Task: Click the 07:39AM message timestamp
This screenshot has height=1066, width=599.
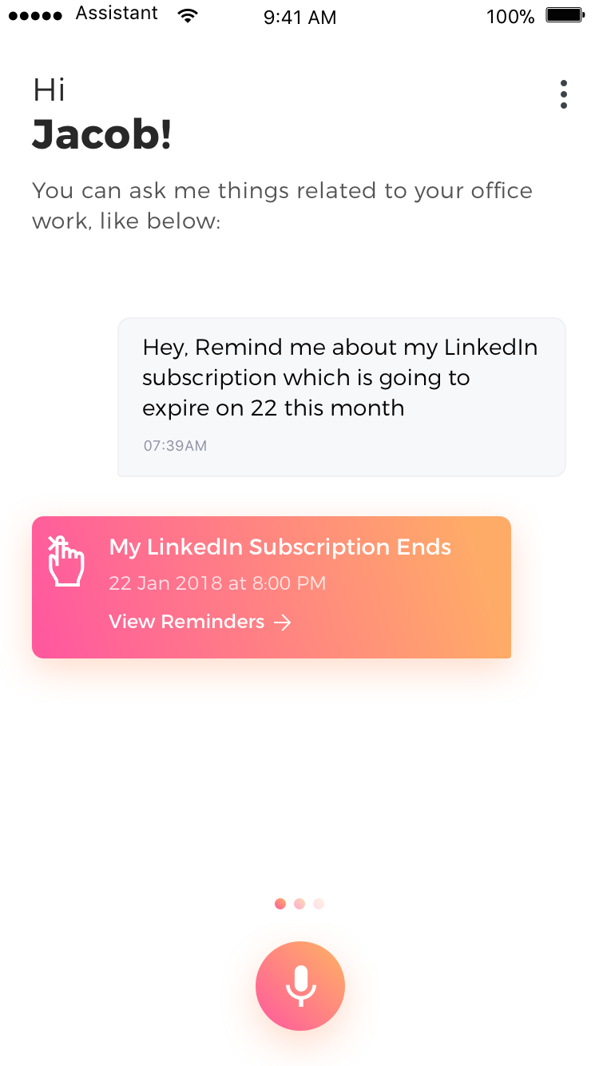Action: point(175,446)
